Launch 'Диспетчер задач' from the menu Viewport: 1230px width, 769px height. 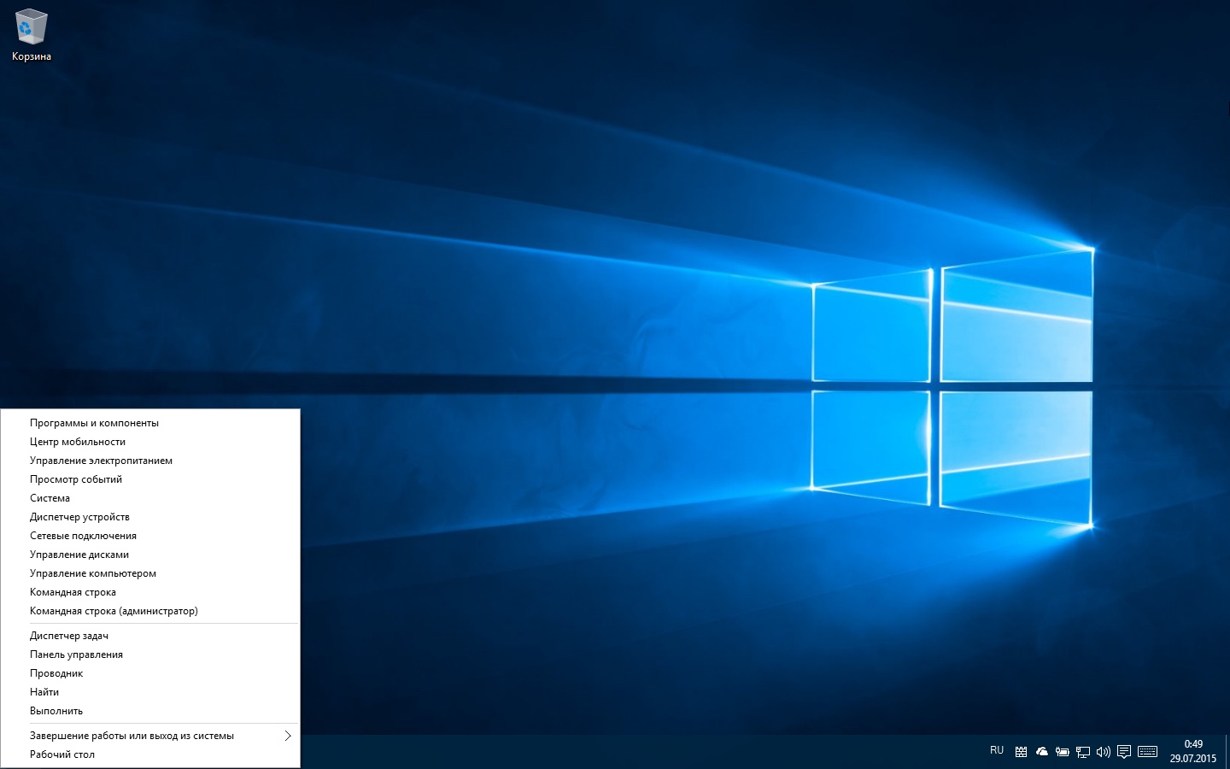(x=69, y=636)
